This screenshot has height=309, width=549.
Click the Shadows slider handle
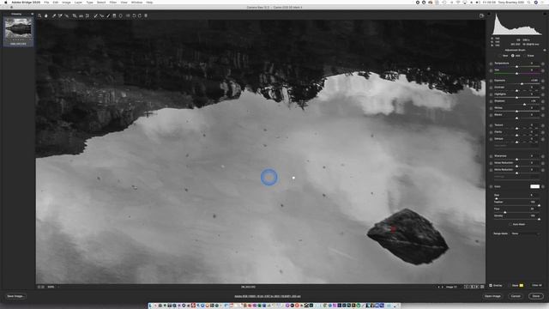coord(524,105)
